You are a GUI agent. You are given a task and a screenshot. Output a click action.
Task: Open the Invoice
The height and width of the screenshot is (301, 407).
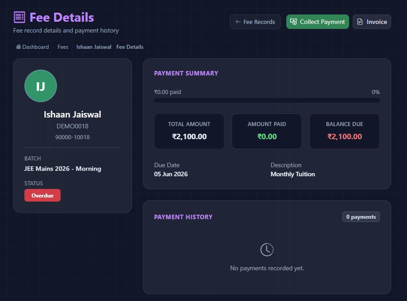pos(372,22)
